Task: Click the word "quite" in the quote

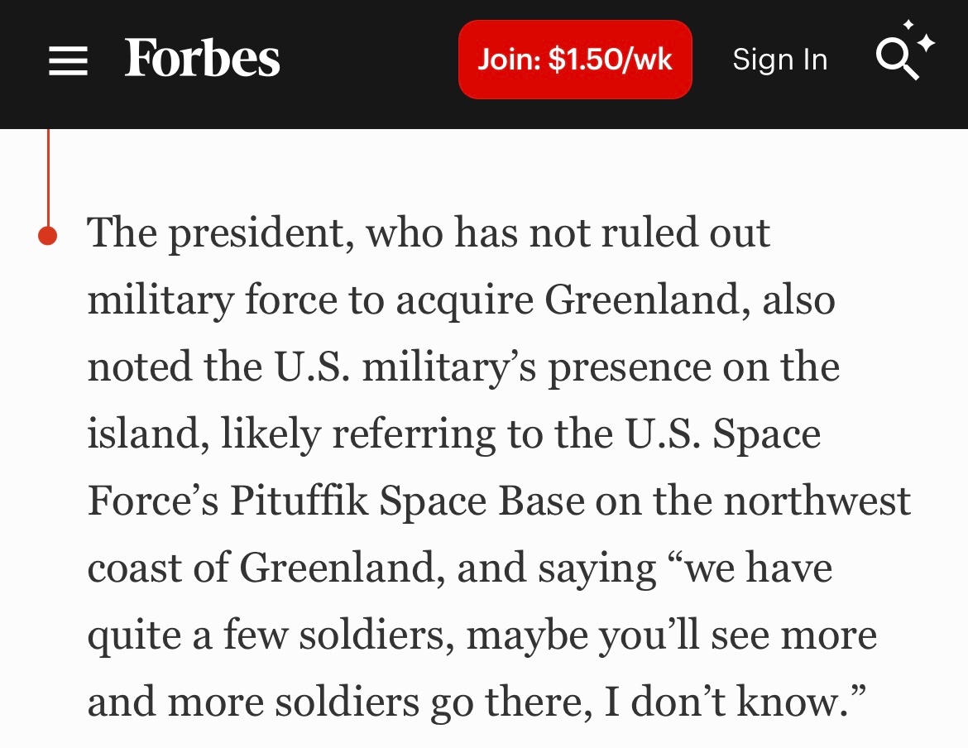Action: click(133, 637)
